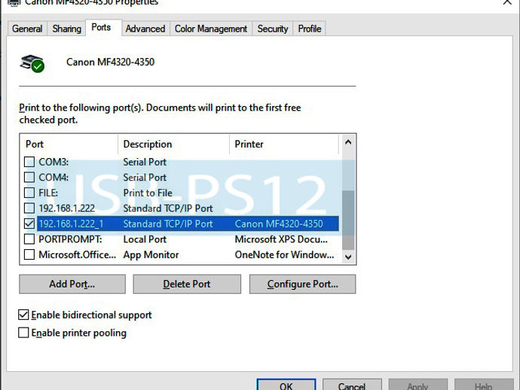Click the Cancel button
The image size is (520, 390).
[x=352, y=385]
